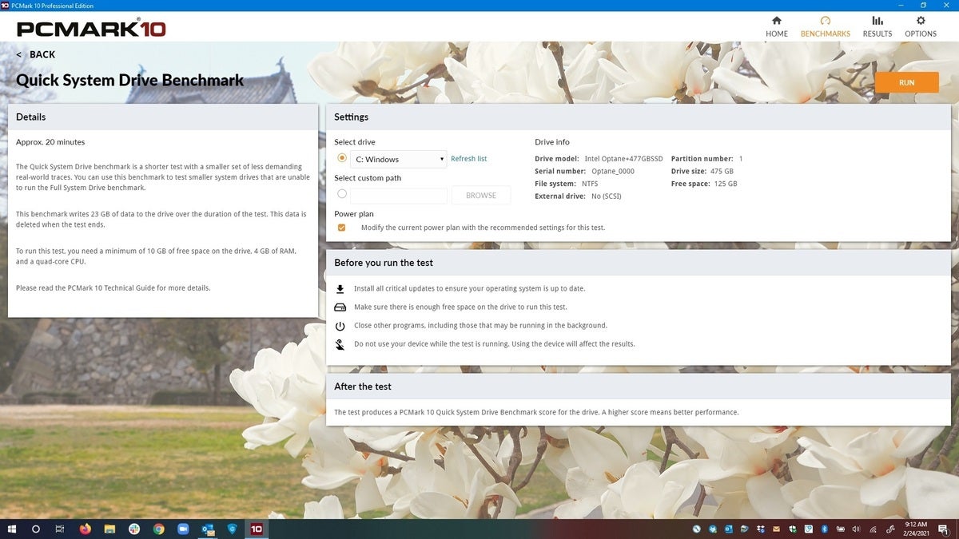
Task: Open the notification action center
Action: pos(942,529)
